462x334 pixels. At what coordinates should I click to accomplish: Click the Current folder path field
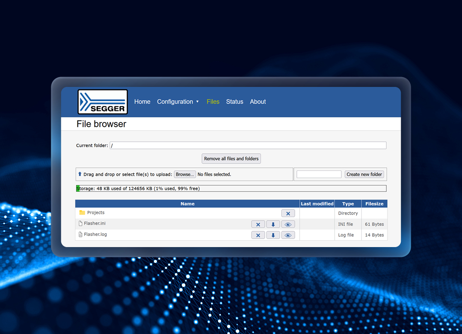coord(248,146)
